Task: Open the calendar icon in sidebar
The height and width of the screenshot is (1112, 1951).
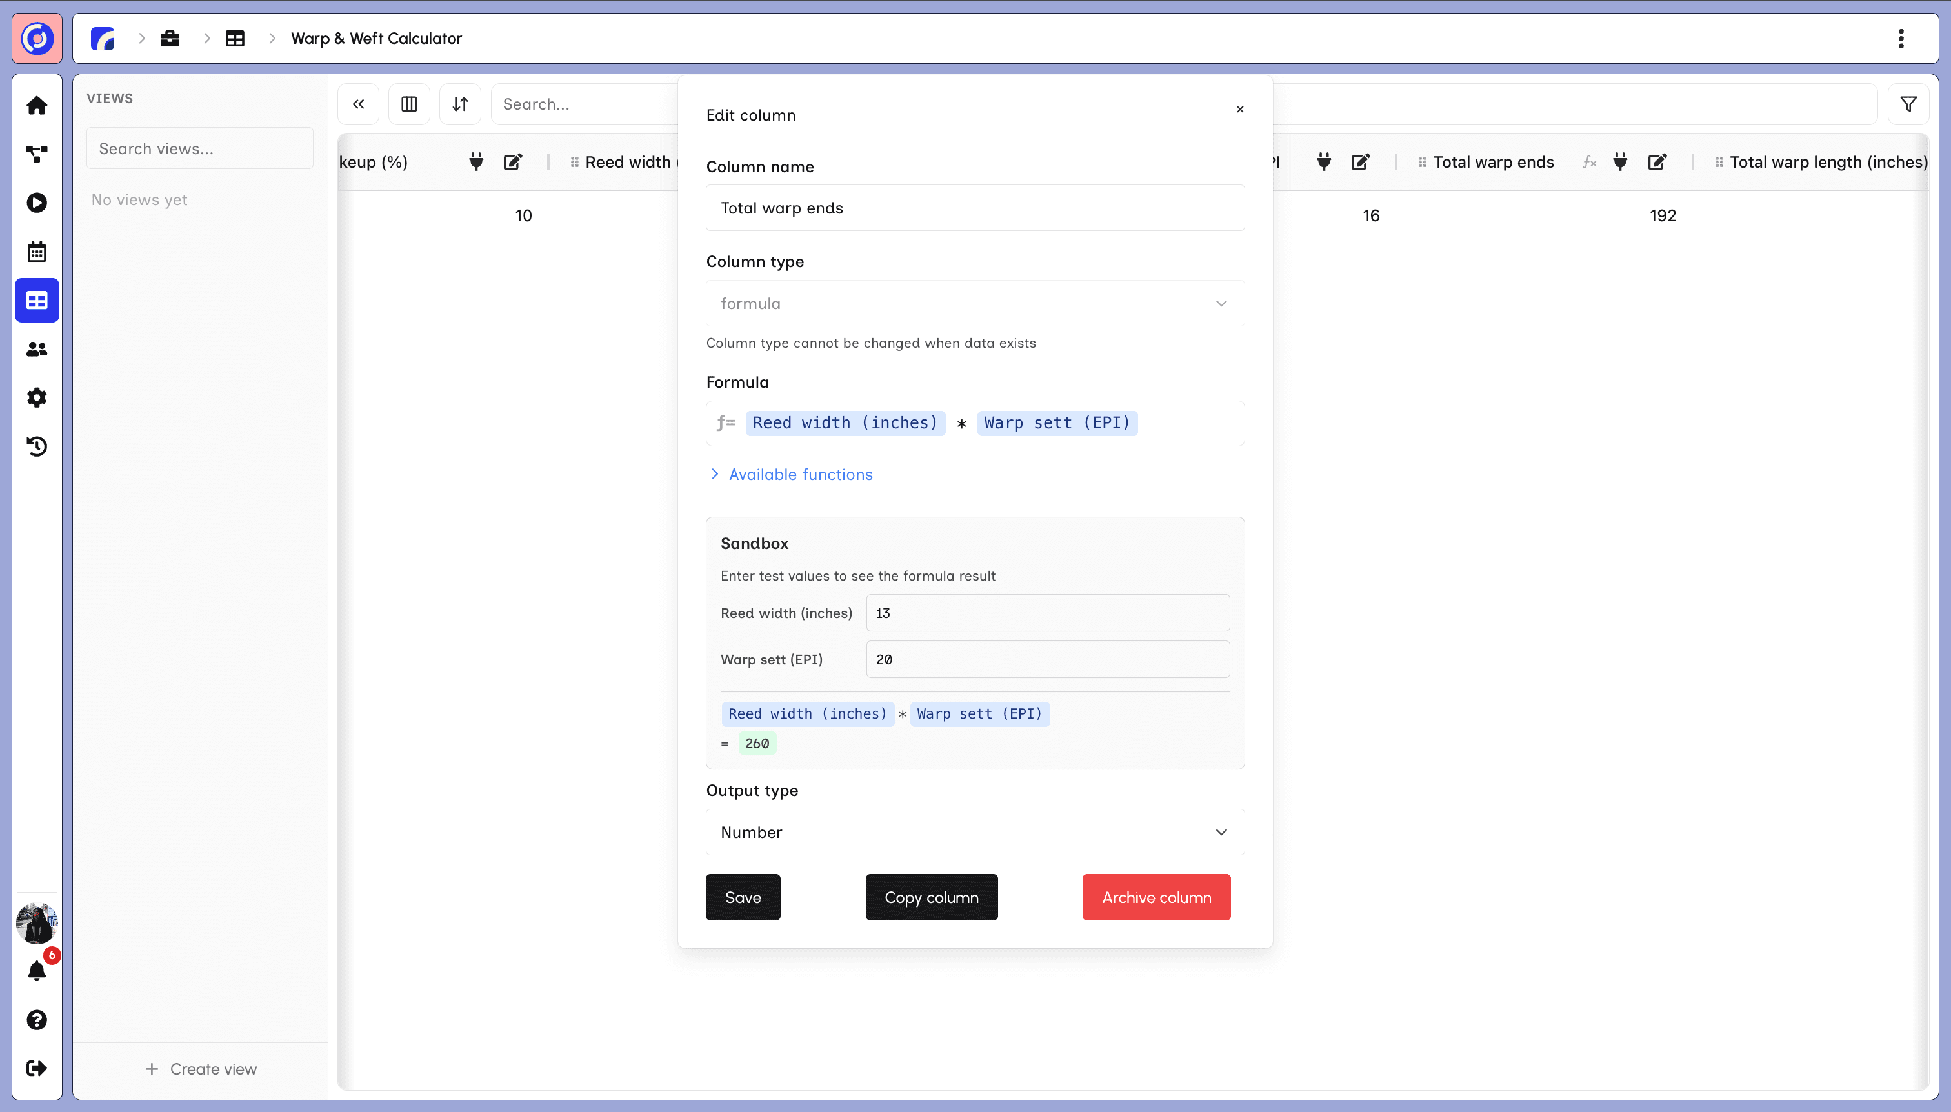Action: [x=37, y=252]
